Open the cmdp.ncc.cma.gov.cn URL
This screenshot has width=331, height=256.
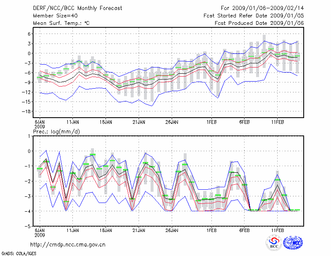point(68,244)
